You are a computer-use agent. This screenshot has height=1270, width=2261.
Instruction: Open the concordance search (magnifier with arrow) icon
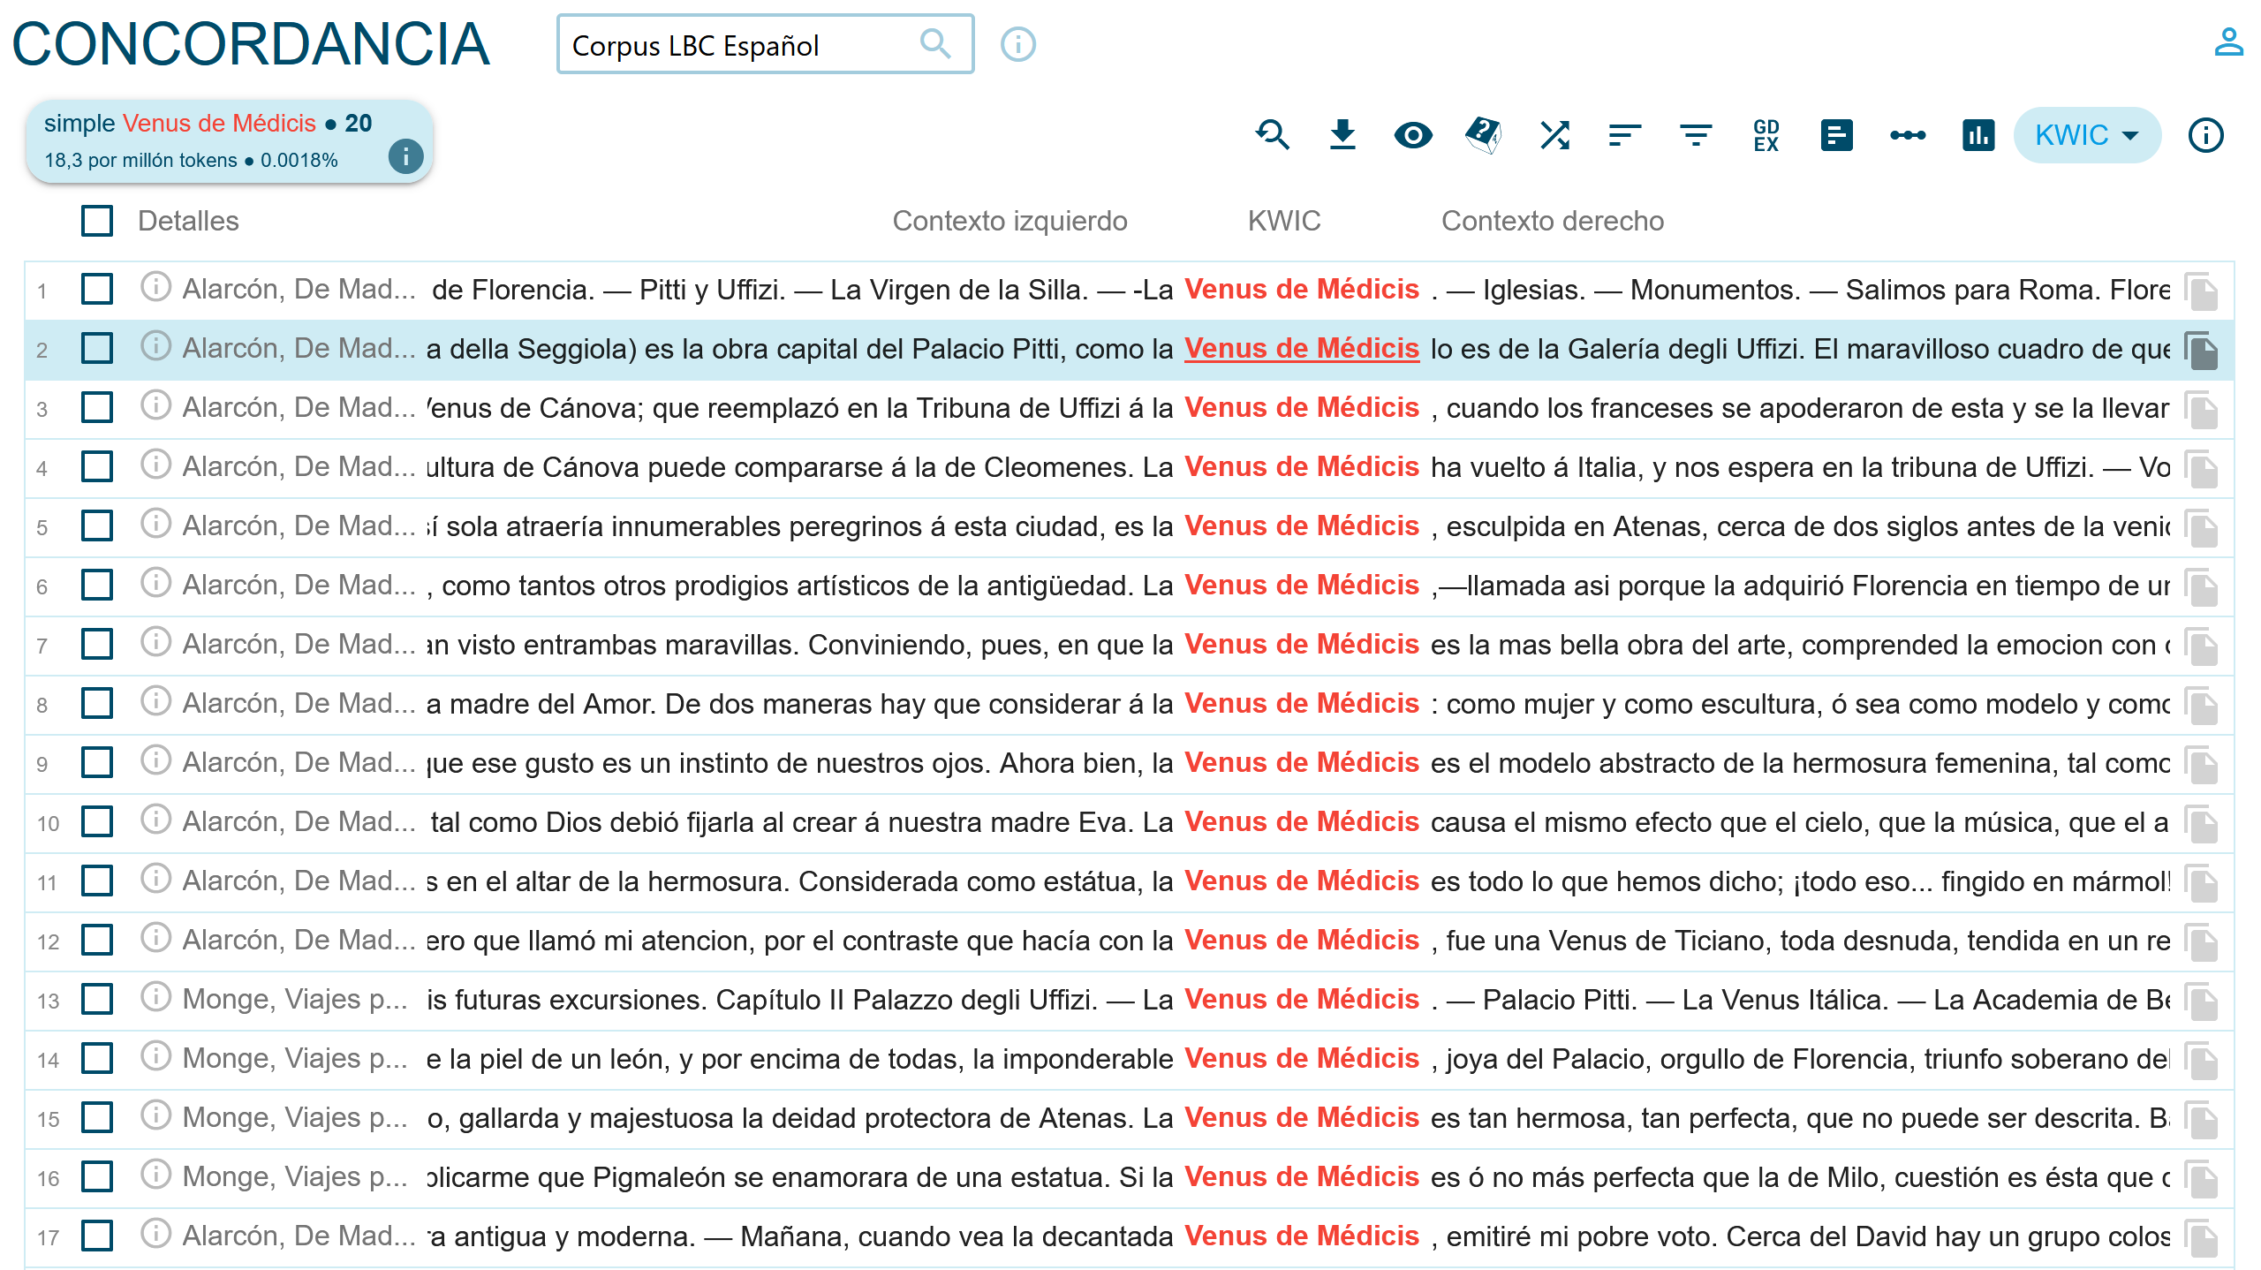[x=1272, y=135]
